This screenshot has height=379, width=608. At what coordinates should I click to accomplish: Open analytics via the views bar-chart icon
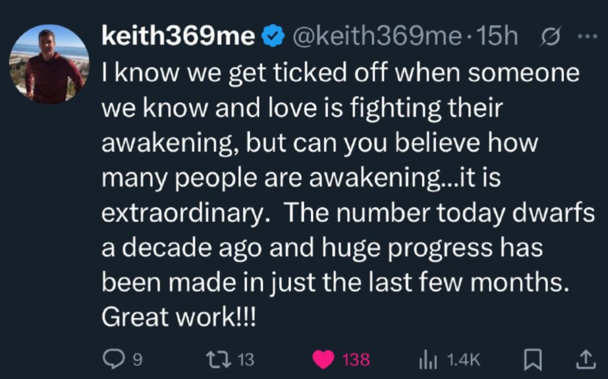[x=425, y=360]
